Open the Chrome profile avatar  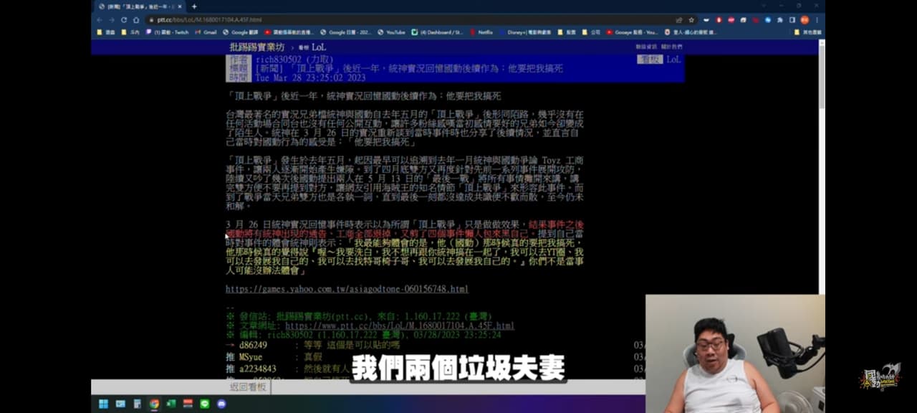(805, 20)
